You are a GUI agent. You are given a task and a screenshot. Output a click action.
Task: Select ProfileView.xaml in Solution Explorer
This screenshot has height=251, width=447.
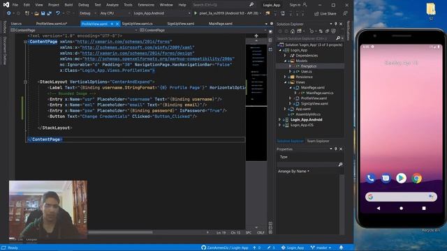tap(314, 98)
